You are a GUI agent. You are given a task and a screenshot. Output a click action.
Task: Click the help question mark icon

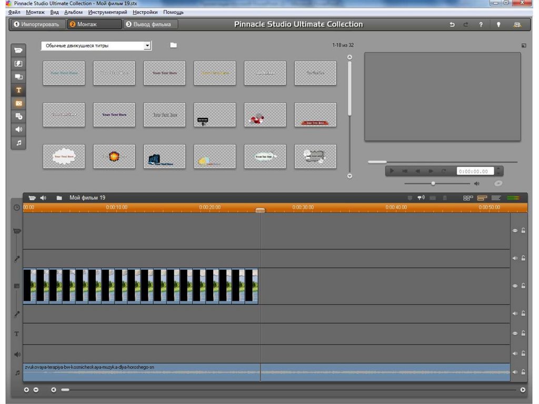(481, 24)
